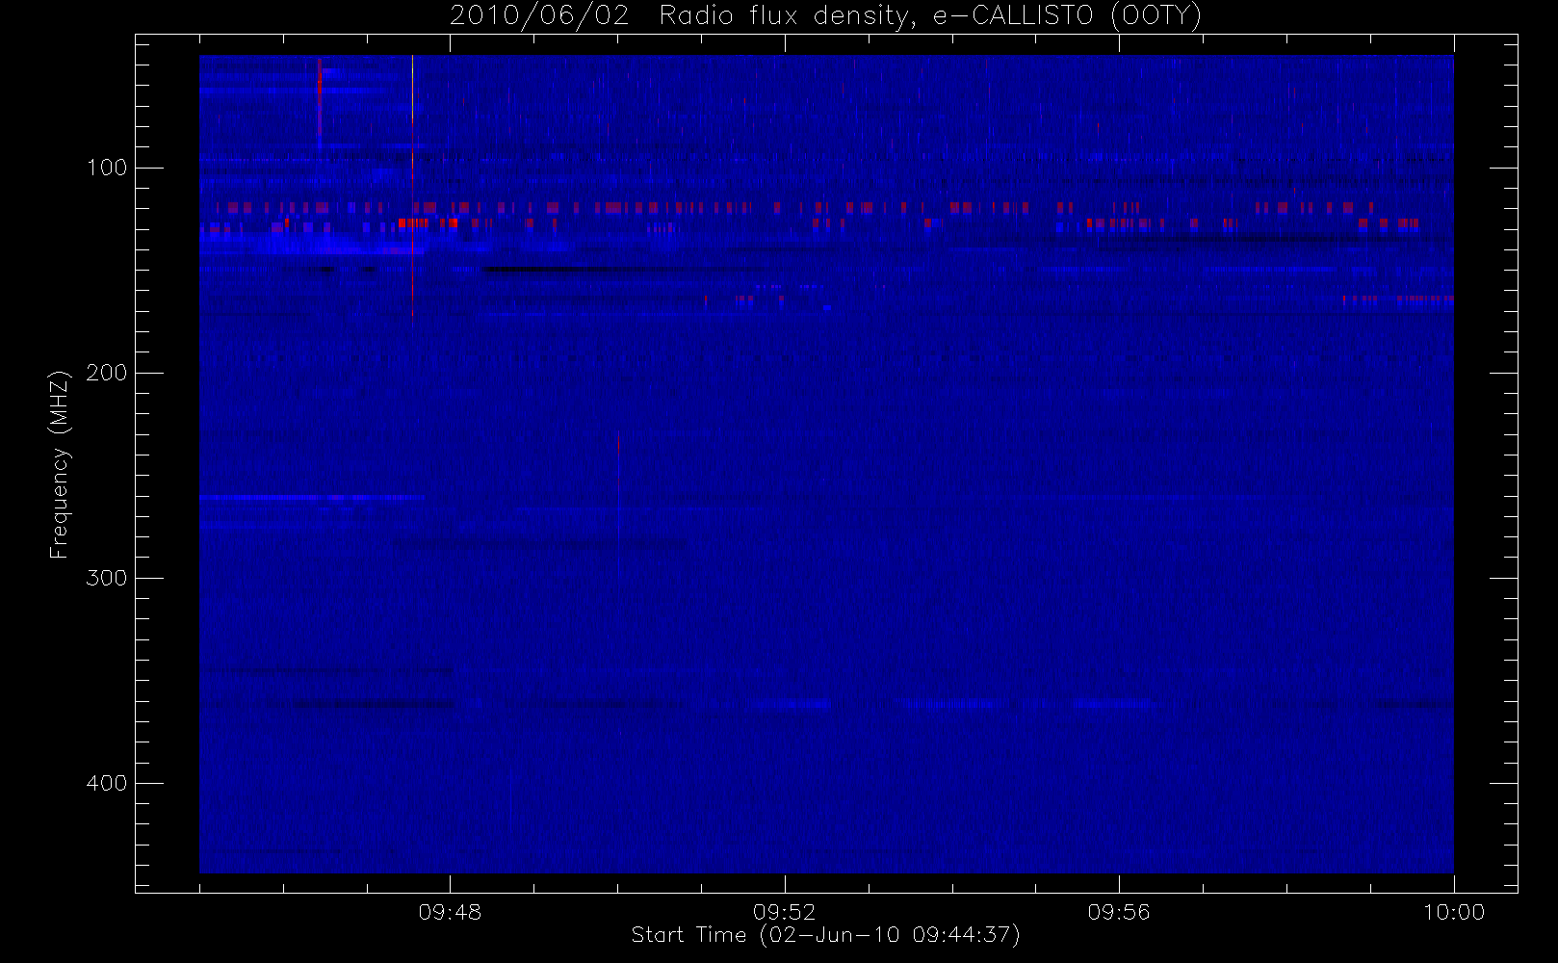Click the 200 frequency tick label
Screen dimensions: 1558x963
click(107, 373)
